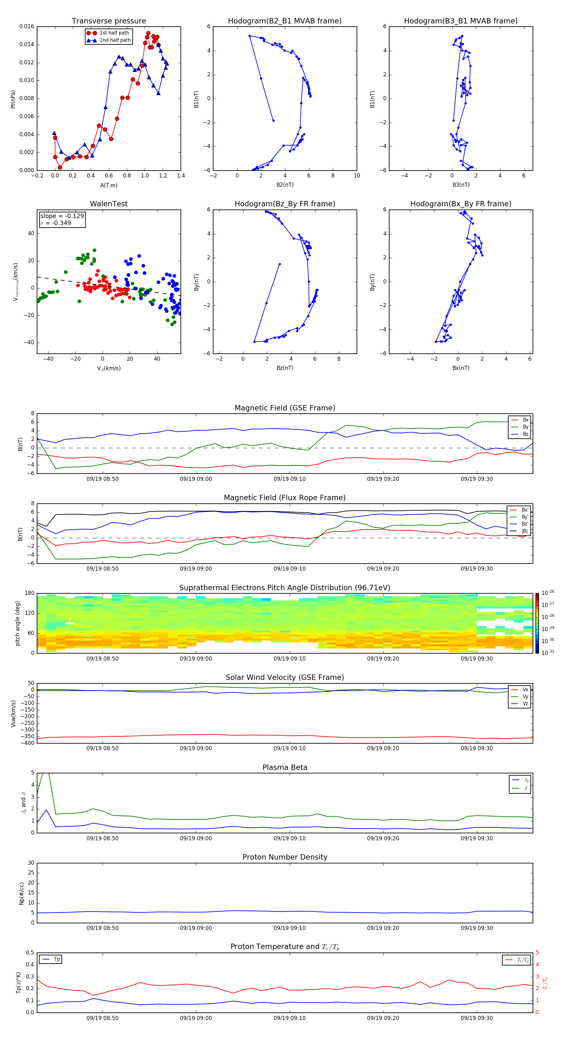
Task: Click '09/19 09:00' tick under Solar Wind Velocity panel
Action: [196, 748]
